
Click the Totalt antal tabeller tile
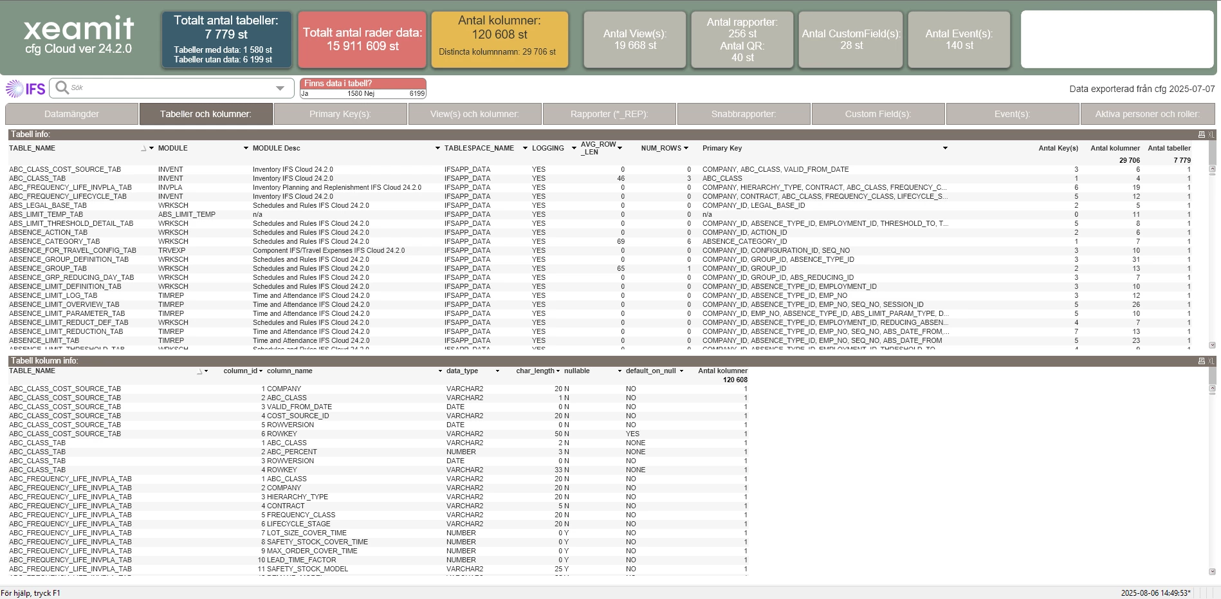pos(226,39)
